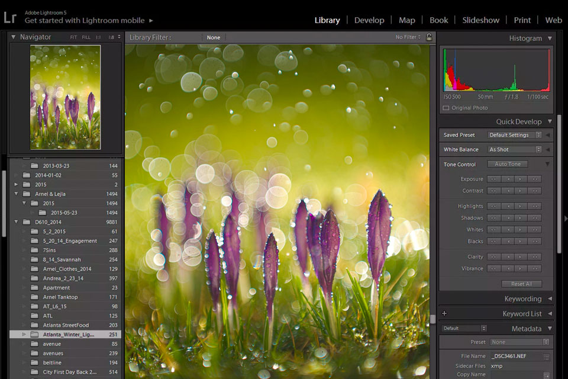The width and height of the screenshot is (568, 379).
Task: Click the Highlights large increase double-arrow button
Action: tap(535, 206)
